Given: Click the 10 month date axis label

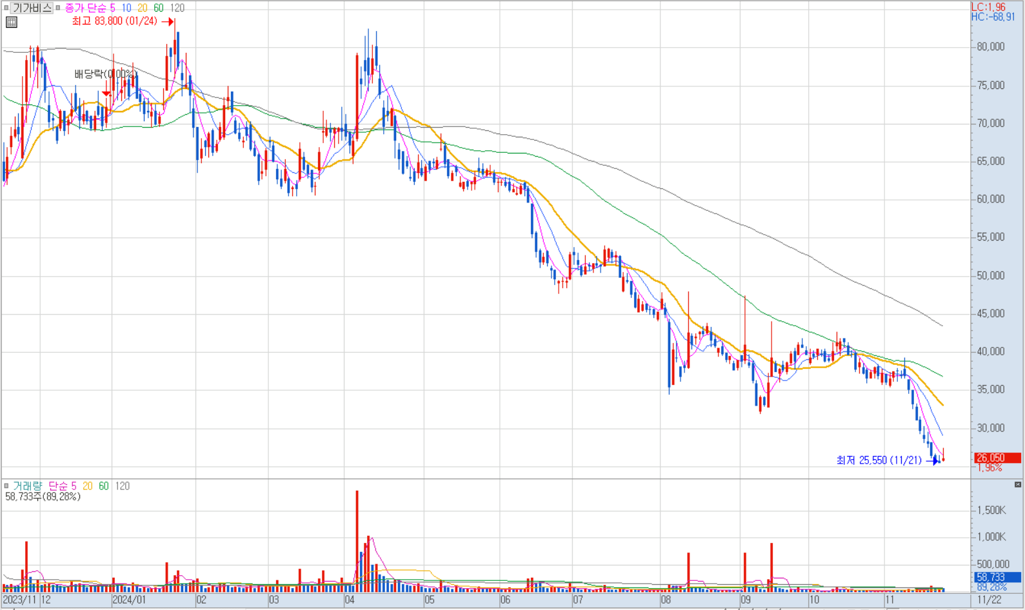Looking at the screenshot, I should [814, 600].
